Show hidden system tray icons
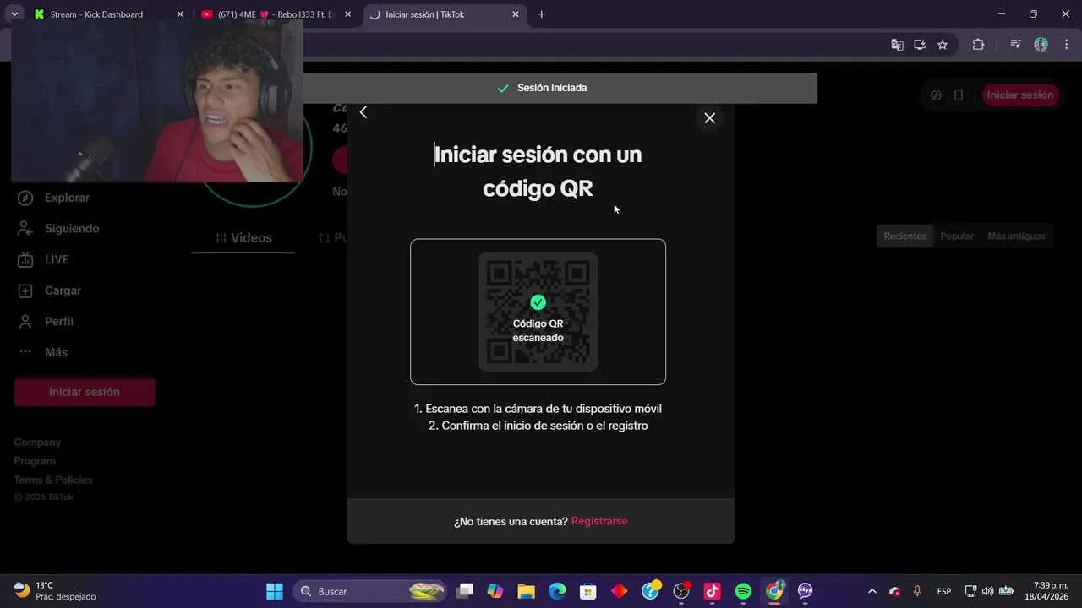The height and width of the screenshot is (608, 1082). coord(872,591)
